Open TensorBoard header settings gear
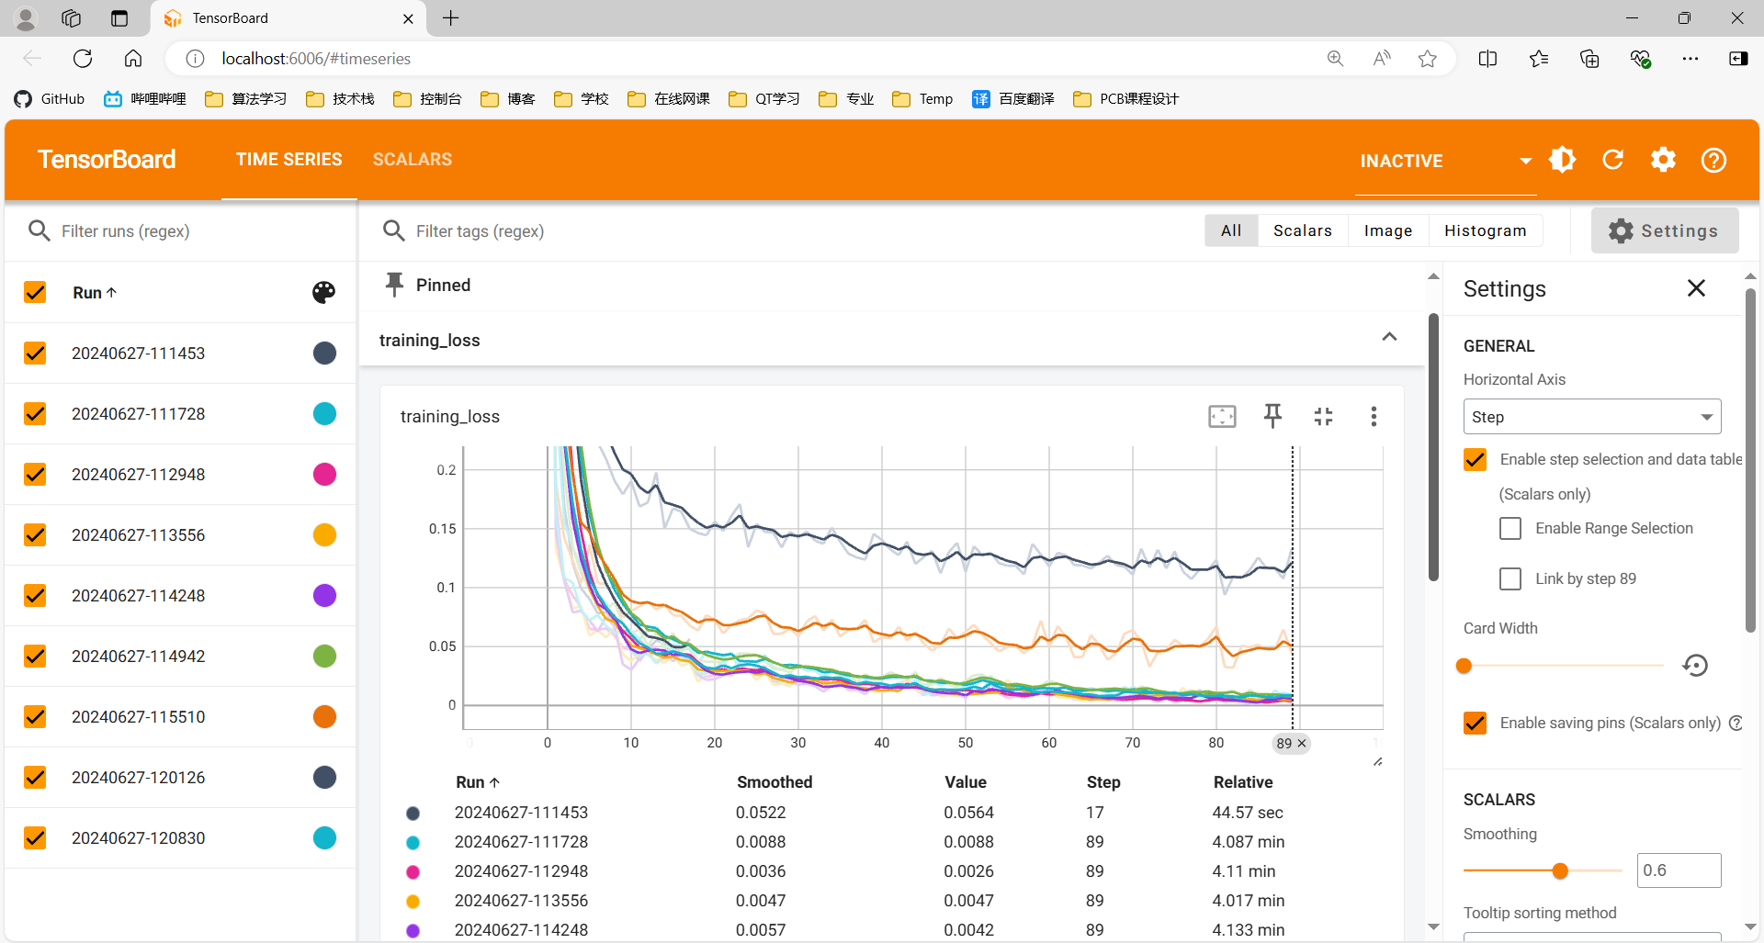 pyautogui.click(x=1663, y=160)
